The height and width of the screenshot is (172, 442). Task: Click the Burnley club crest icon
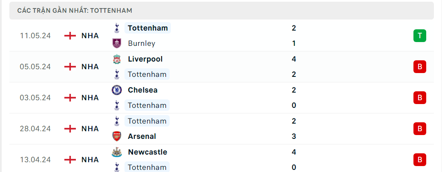point(116,43)
